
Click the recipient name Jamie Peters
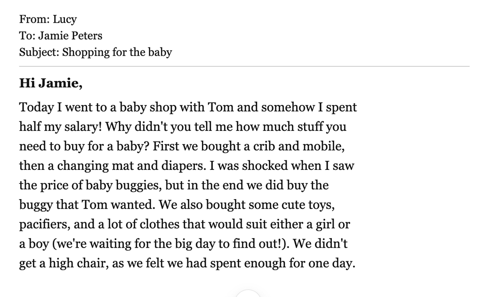click(x=70, y=36)
